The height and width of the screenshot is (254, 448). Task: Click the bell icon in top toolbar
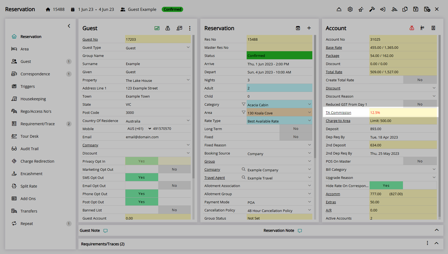pos(339,9)
